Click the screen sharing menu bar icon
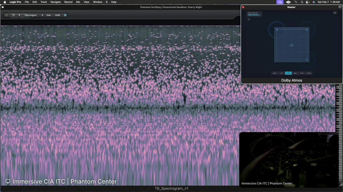 pyautogui.click(x=280, y=2)
